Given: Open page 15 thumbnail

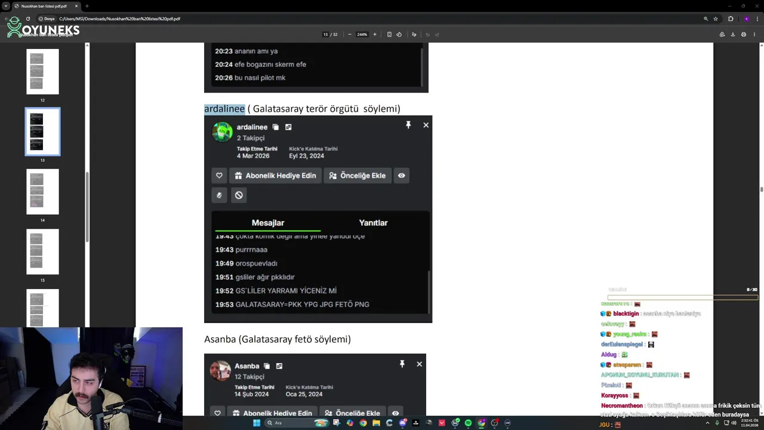Looking at the screenshot, I should (x=42, y=251).
